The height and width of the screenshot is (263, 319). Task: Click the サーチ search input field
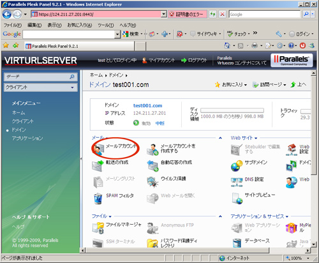coord(37,77)
